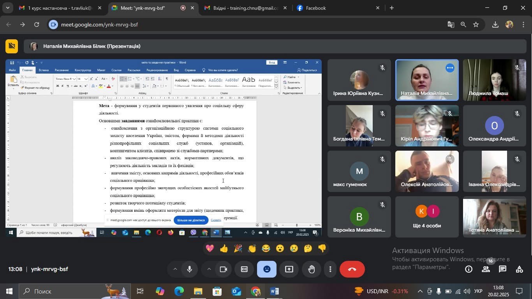The height and width of the screenshot is (299, 532).
Task: Open the present screen option
Action: tap(289, 269)
